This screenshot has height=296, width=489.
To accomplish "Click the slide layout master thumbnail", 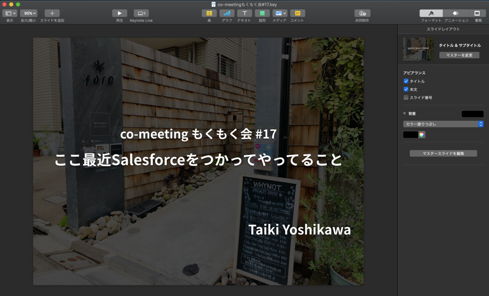I will (x=418, y=49).
